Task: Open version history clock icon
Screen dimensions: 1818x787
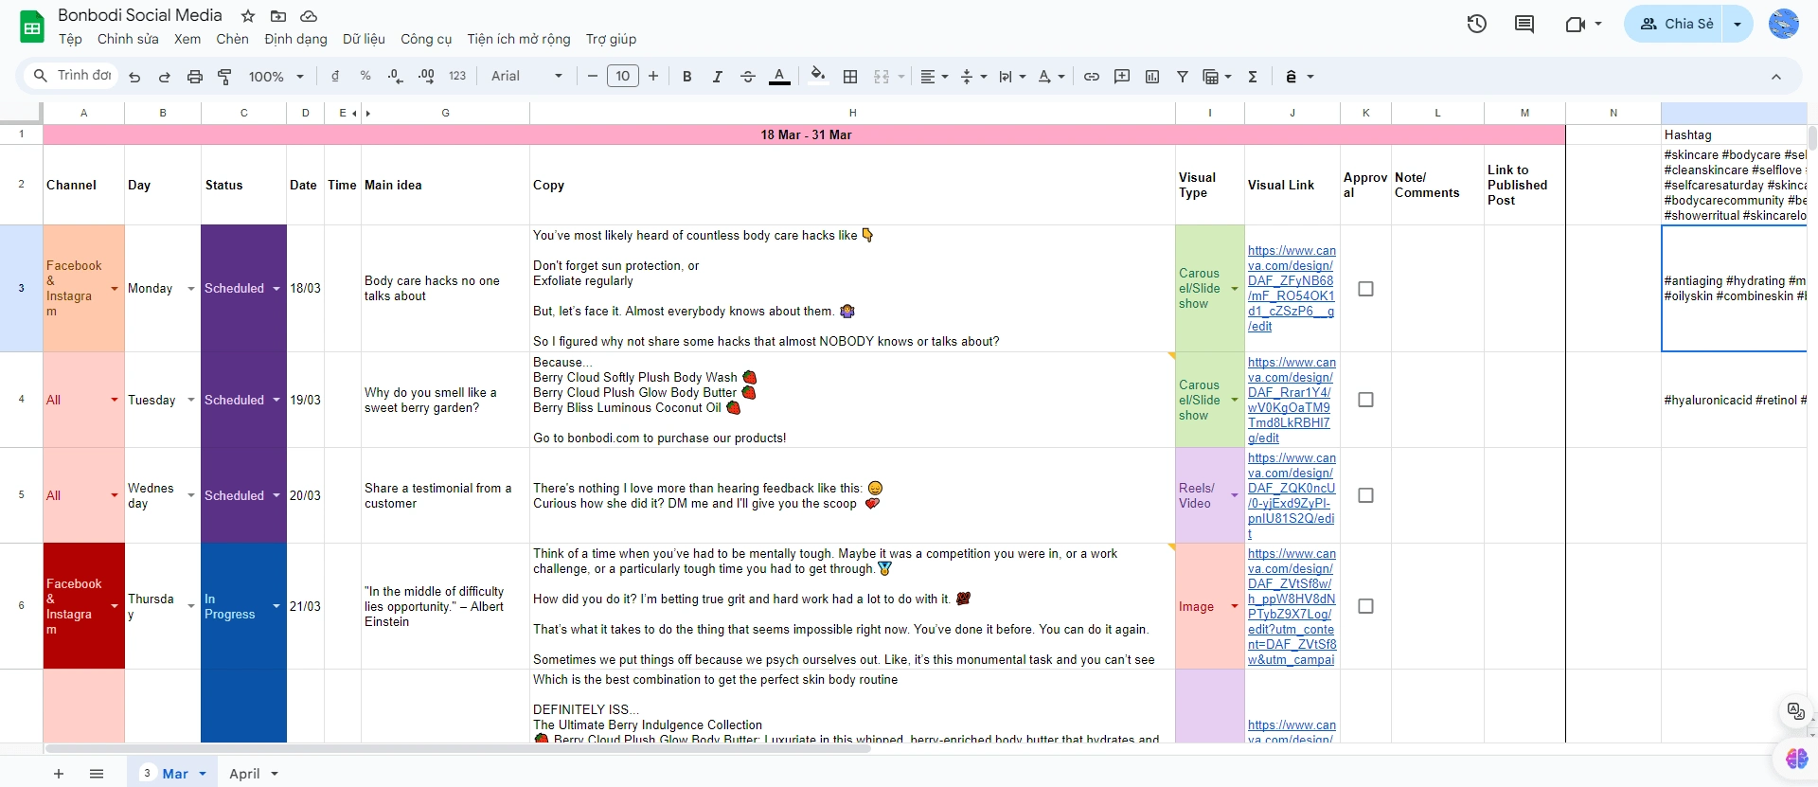Action: pyautogui.click(x=1477, y=24)
